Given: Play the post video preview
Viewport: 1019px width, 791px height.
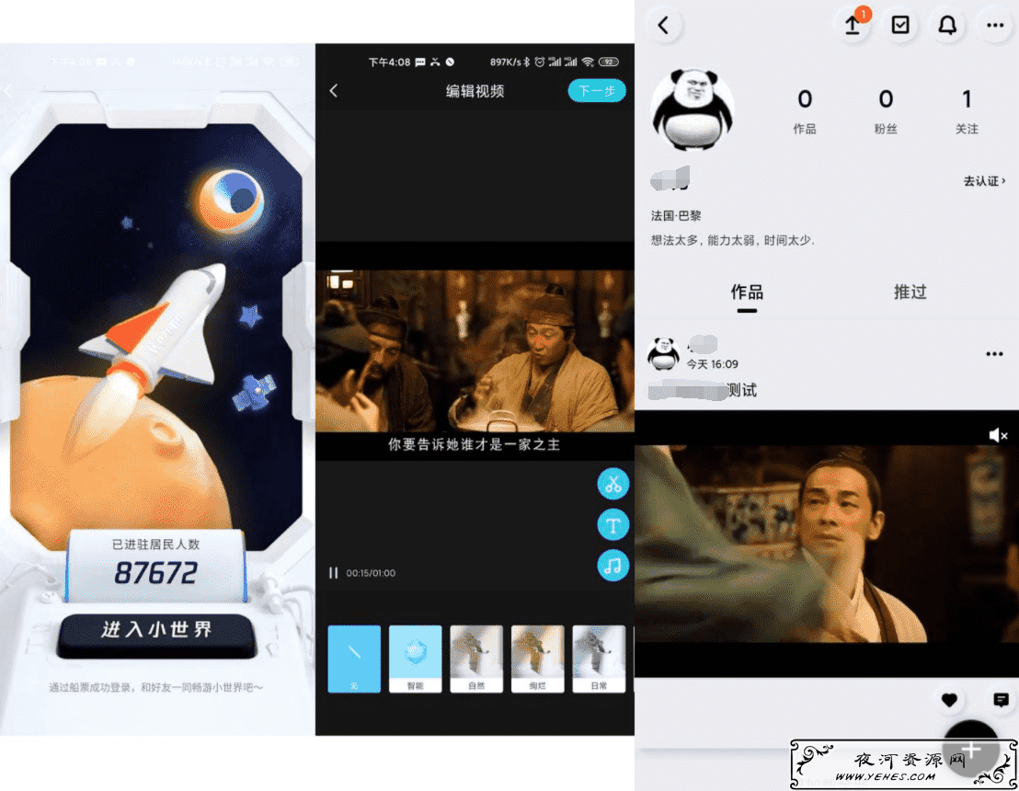Looking at the screenshot, I should click(827, 544).
